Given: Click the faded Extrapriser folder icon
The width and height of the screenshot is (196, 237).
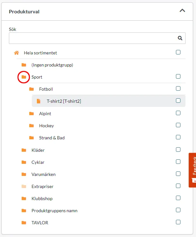Looking at the screenshot, I should coord(24,186).
